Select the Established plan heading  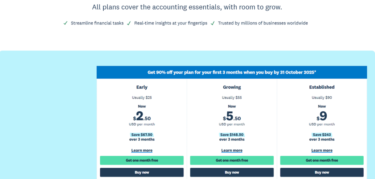322,87
